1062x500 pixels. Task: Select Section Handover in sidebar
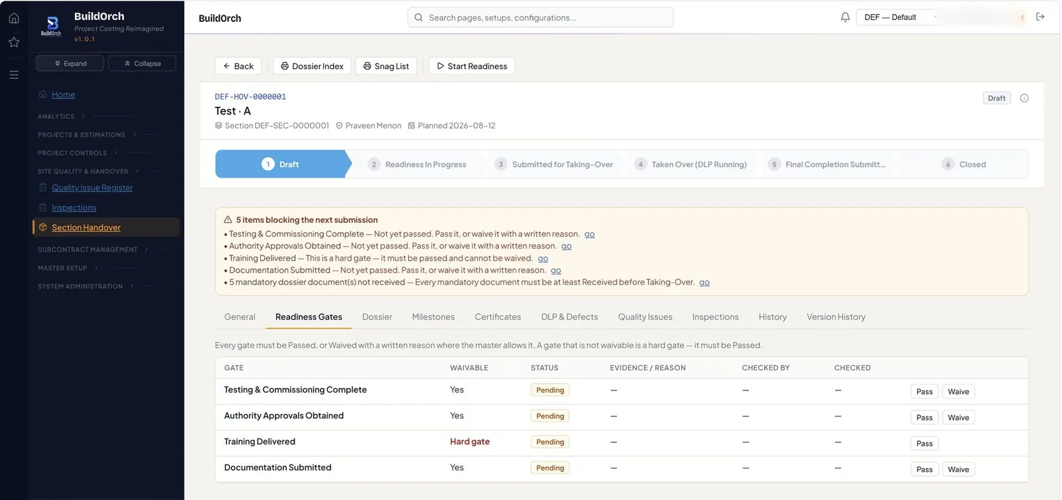[x=106, y=227]
